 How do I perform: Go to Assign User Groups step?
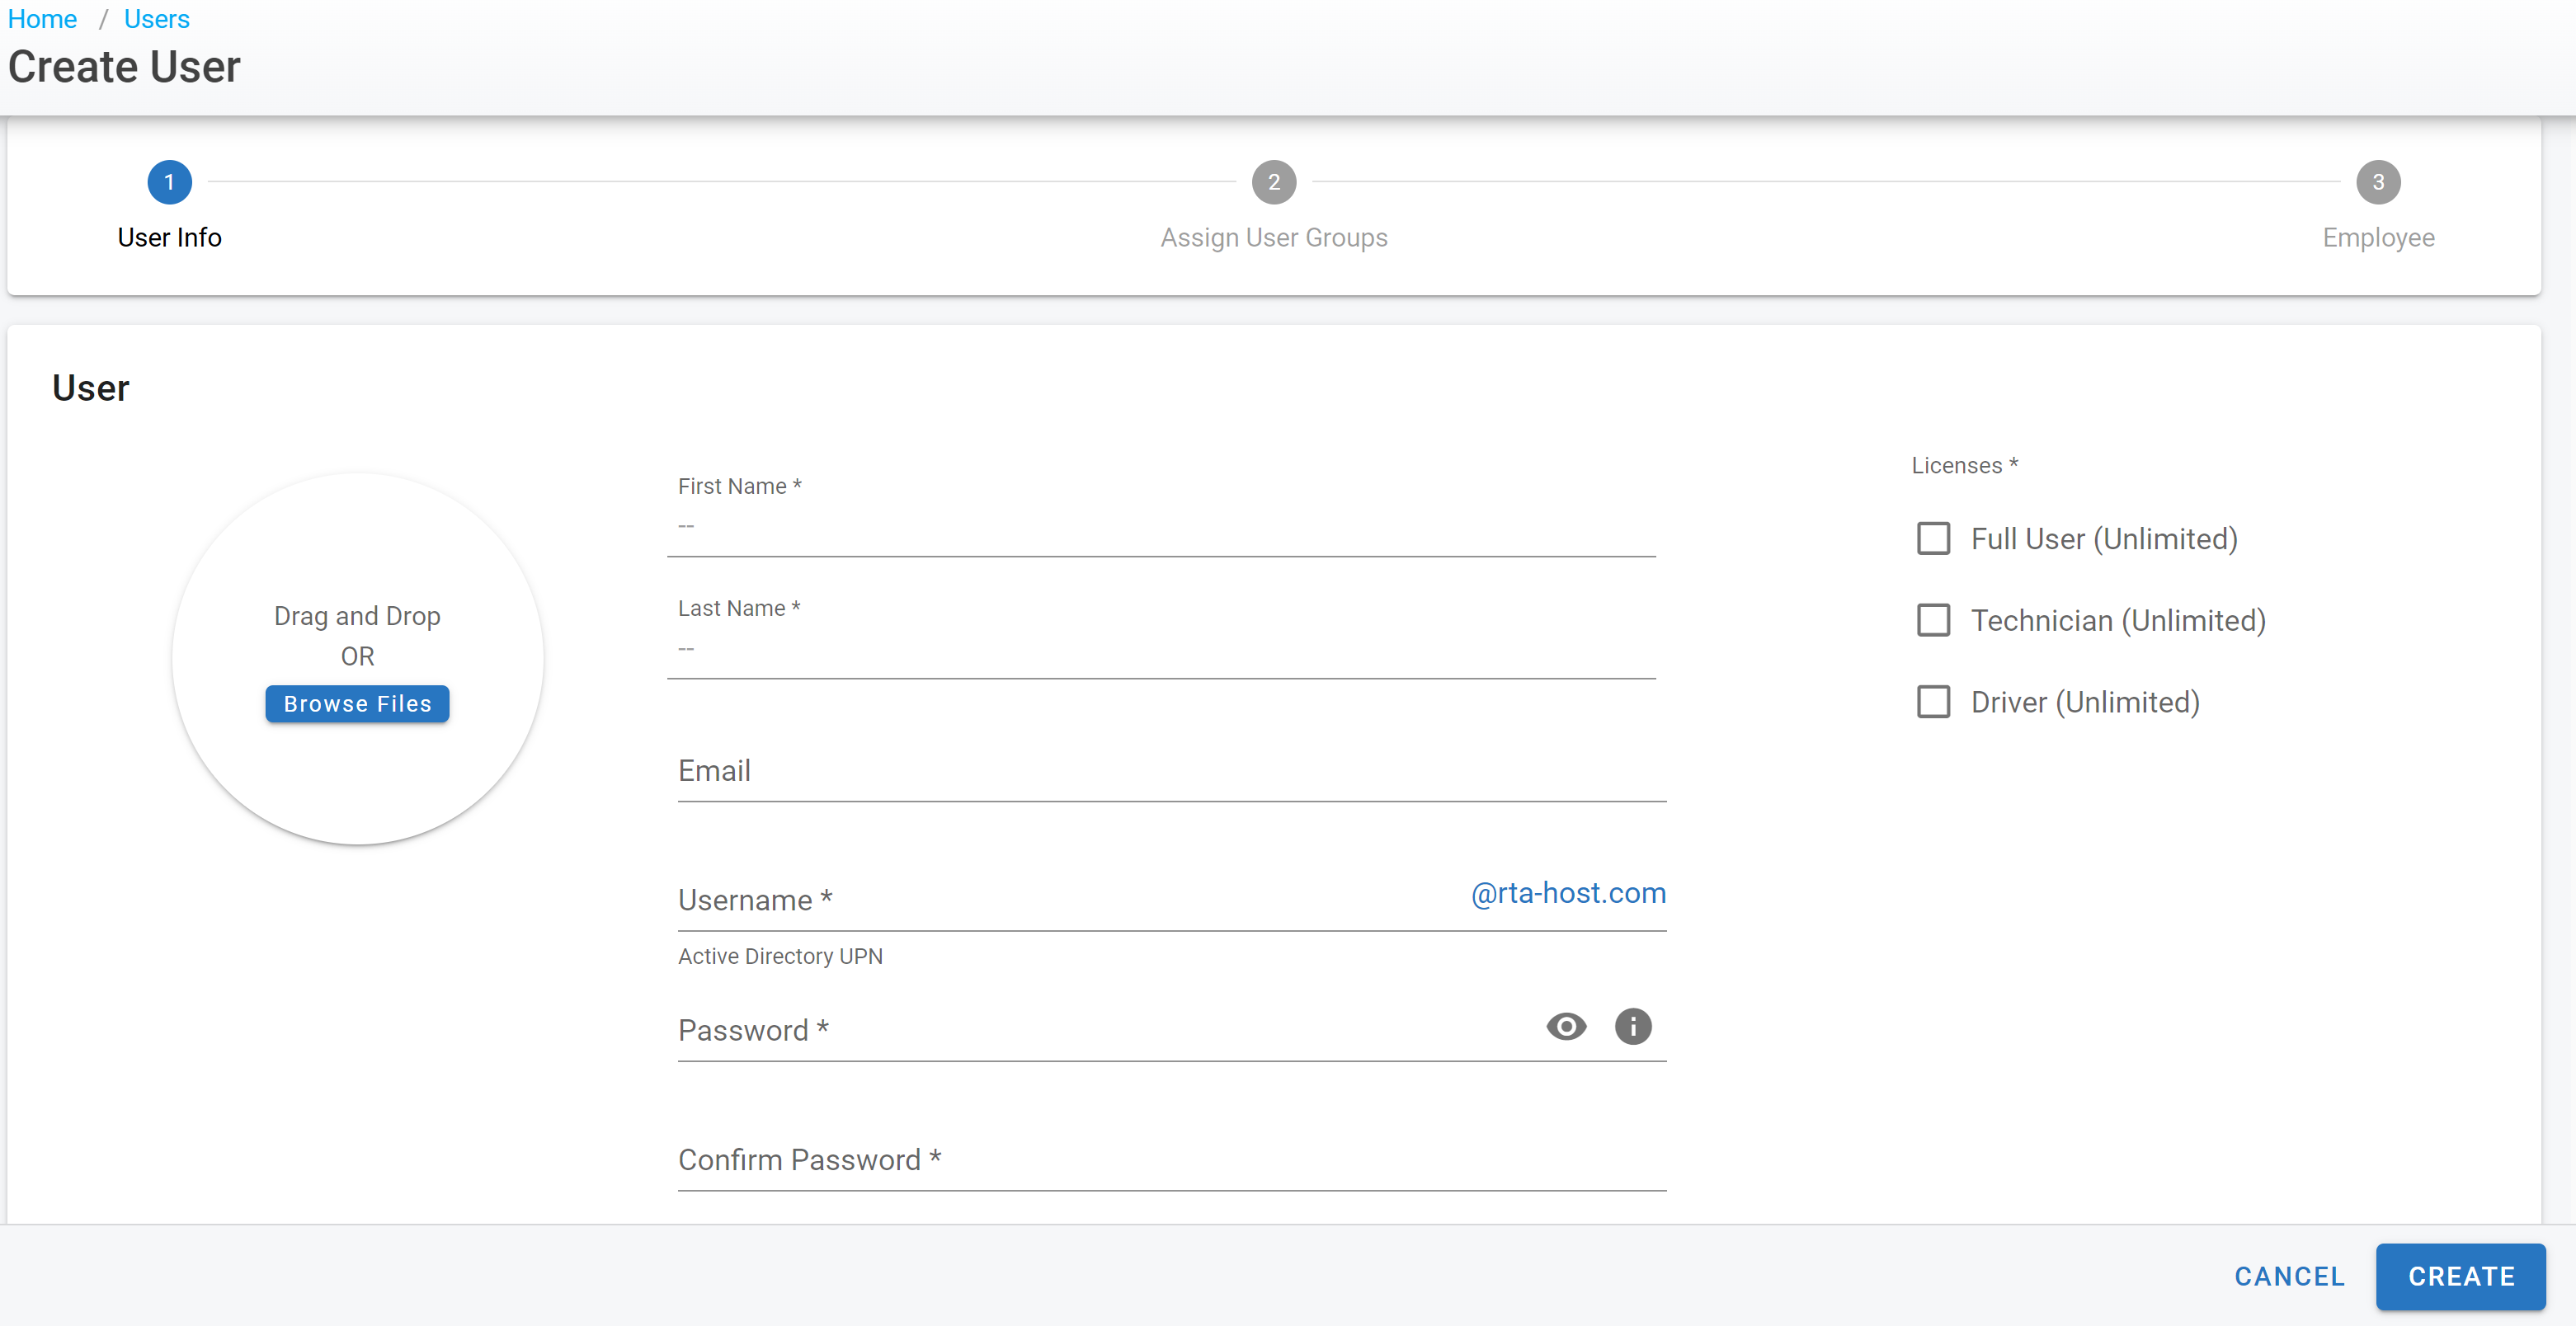[1273, 238]
